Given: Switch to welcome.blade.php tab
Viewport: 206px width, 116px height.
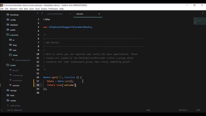Looking at the screenshot, I should [55, 14].
